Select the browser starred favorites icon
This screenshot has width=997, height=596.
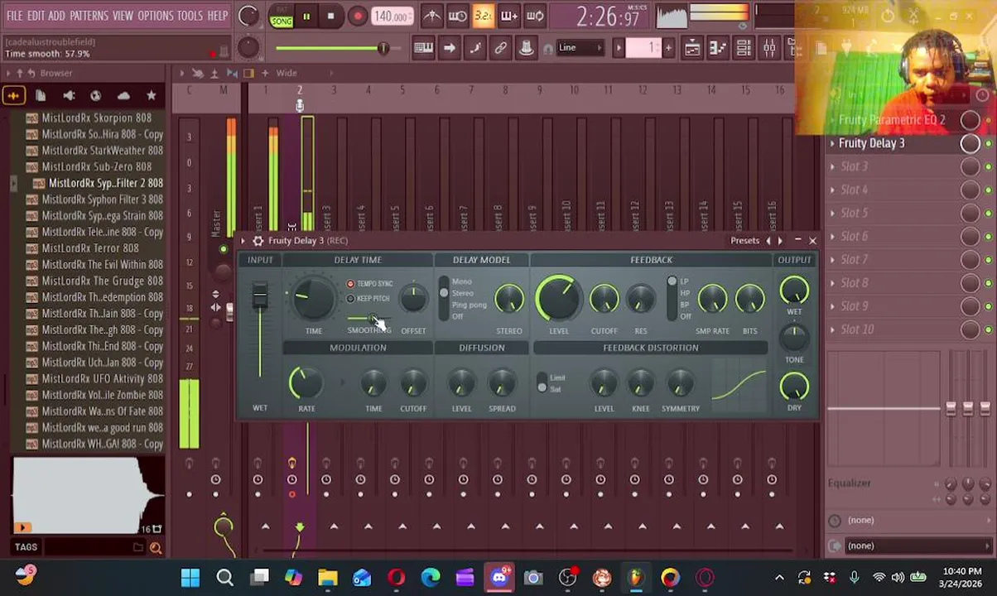pyautogui.click(x=151, y=96)
